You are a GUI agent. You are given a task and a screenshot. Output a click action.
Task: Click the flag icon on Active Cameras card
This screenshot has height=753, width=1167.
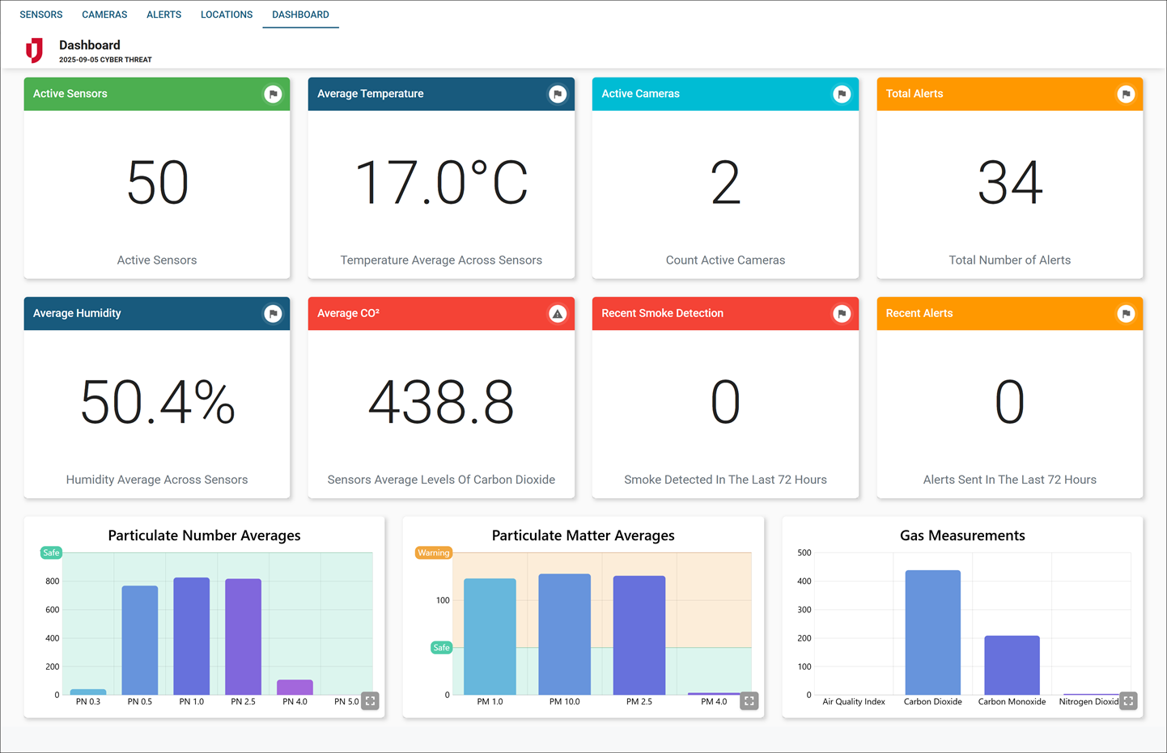[x=842, y=94]
